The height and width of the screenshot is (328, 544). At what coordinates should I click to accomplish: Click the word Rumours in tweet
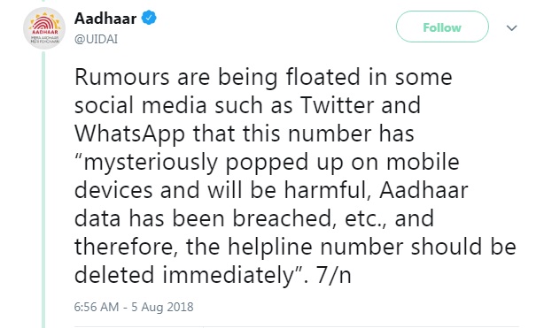(x=121, y=77)
